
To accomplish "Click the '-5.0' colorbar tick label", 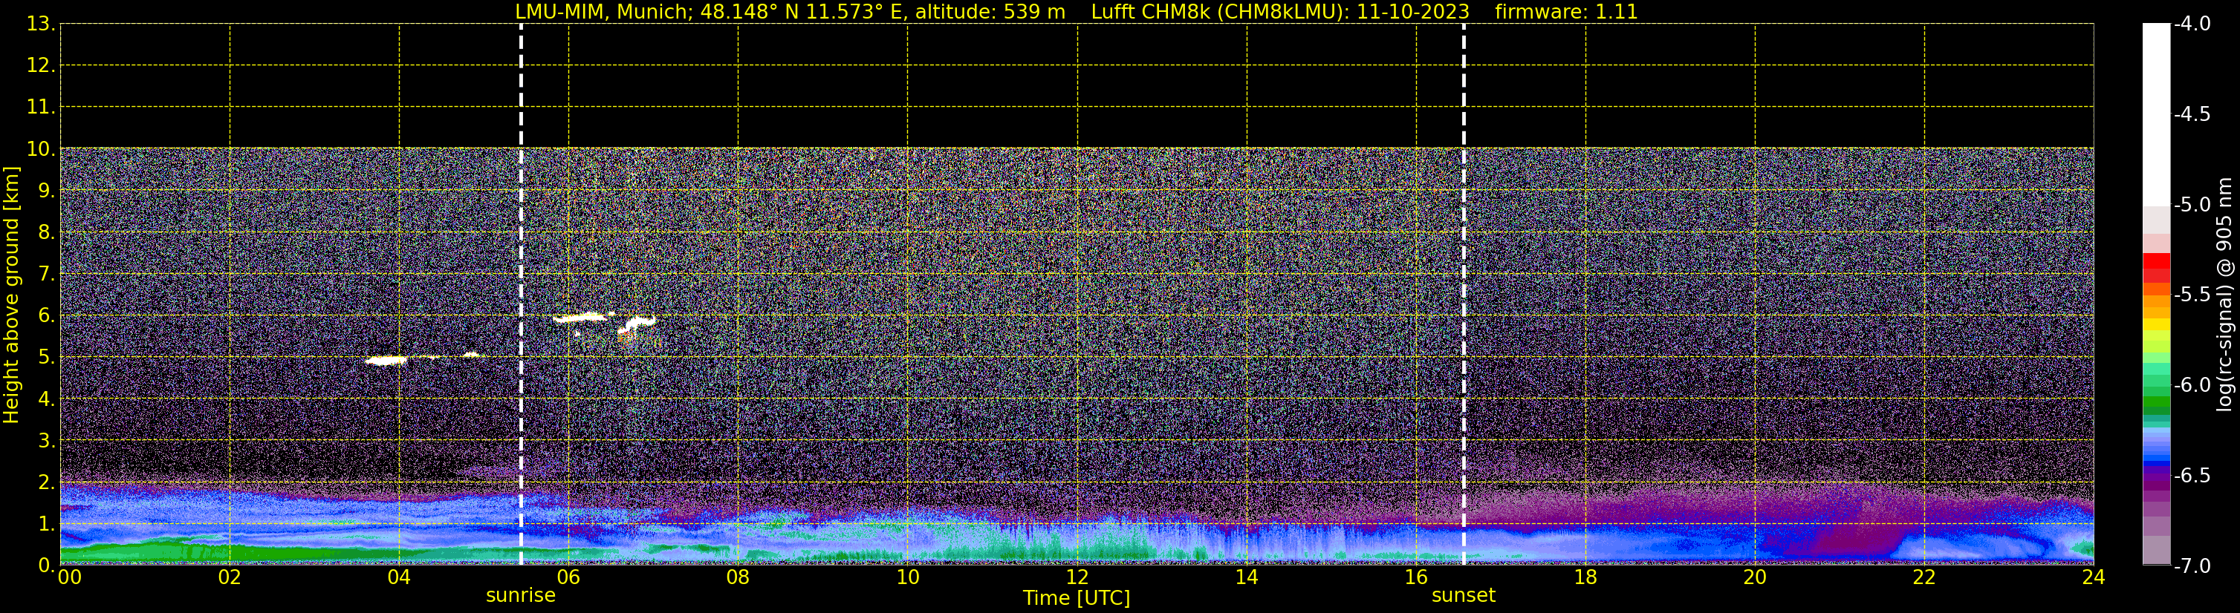I will (x=2191, y=204).
